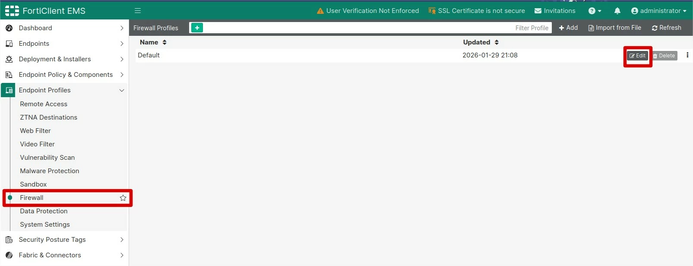Click the Dashboard gauge icon
This screenshot has height=266, width=693.
9,28
